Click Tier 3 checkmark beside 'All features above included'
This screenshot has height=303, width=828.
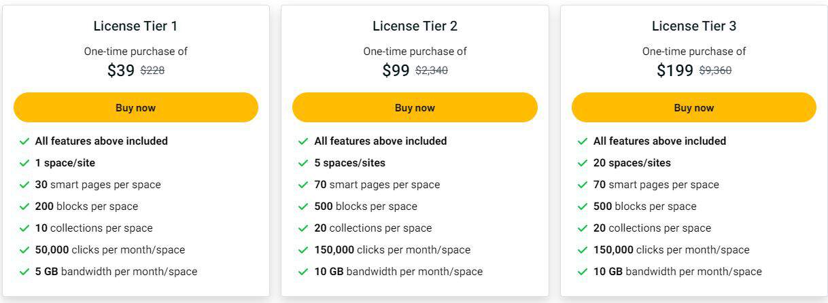583,141
